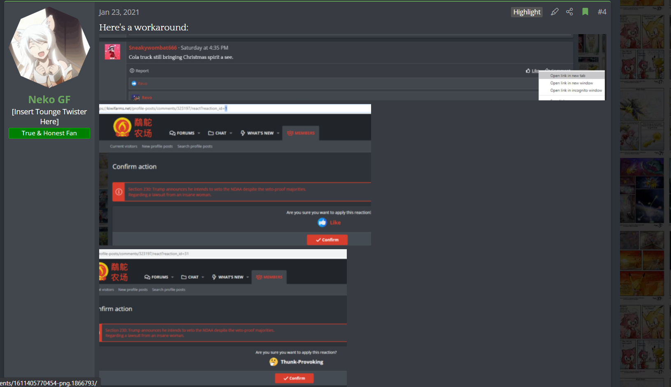Open Neko GF's avatar image

pyautogui.click(x=49, y=47)
